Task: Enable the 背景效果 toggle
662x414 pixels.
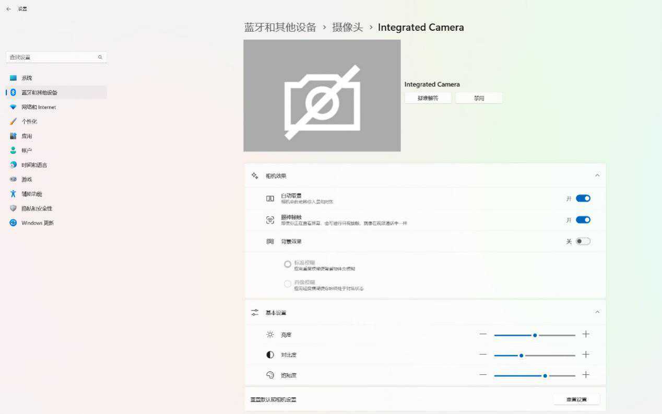Action: pyautogui.click(x=583, y=241)
